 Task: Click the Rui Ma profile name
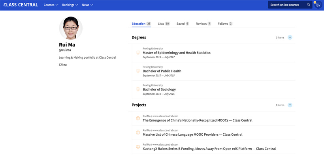(x=67, y=45)
